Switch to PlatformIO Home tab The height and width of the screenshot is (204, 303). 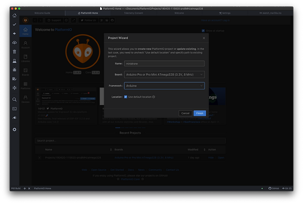click(88, 13)
